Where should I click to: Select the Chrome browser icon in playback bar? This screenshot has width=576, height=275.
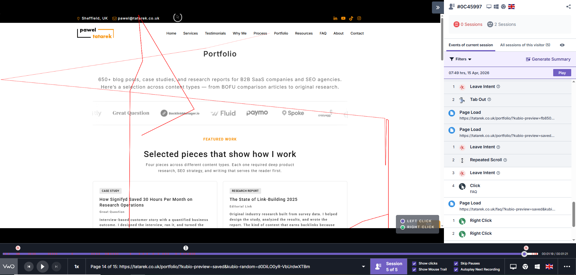pyautogui.click(x=525, y=267)
